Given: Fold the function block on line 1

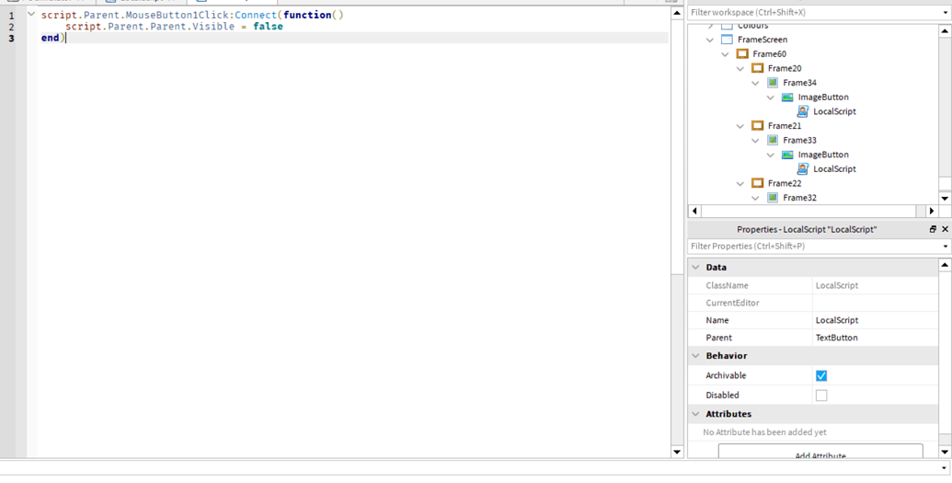Looking at the screenshot, I should [x=31, y=15].
